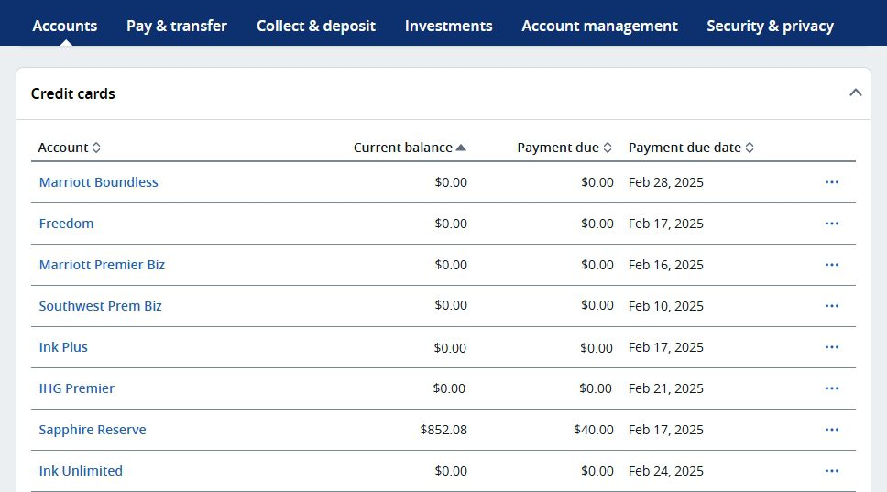Open the Pay & transfer tab

pos(177,26)
